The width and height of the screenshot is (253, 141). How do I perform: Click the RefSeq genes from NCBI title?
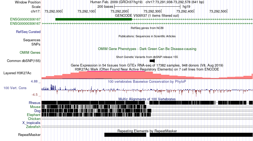(x=147, y=28)
